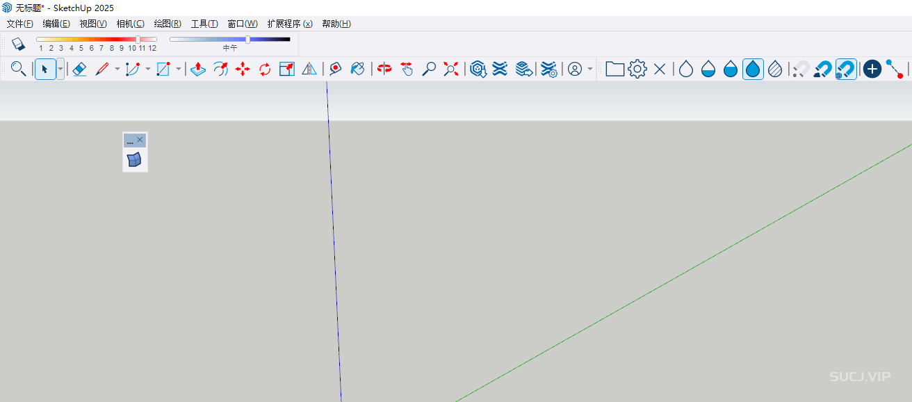Toggle the highlighted magnet with cube snap
912x402 pixels.
[846, 69]
